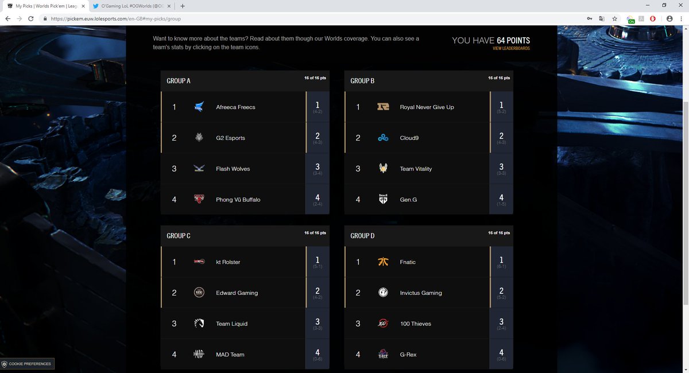
Task: Click Royal Never Give Up result box 5-2
Action: pos(501,107)
